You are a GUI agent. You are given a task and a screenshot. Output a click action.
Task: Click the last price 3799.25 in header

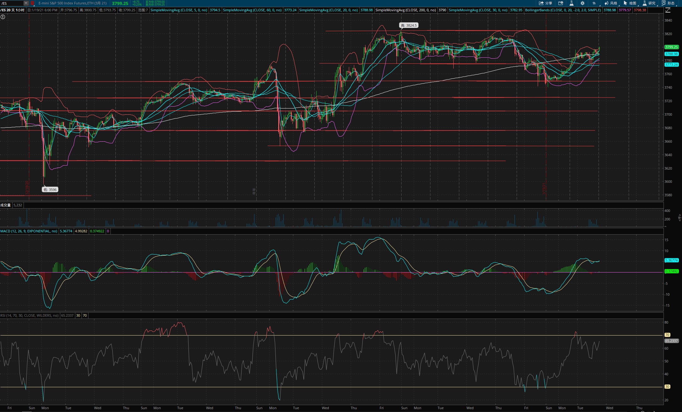120,3
